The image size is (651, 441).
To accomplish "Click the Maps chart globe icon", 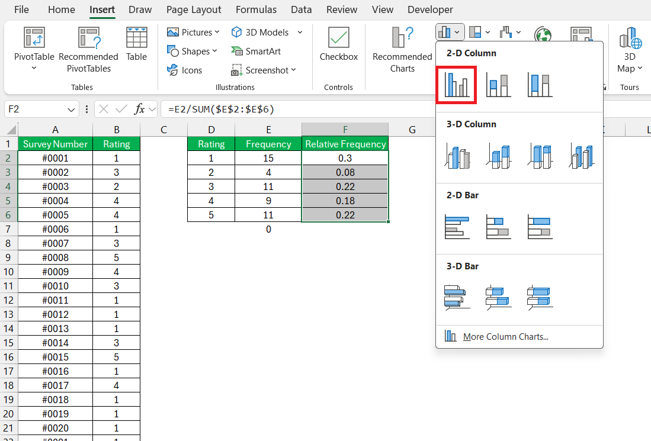I will pos(543,35).
